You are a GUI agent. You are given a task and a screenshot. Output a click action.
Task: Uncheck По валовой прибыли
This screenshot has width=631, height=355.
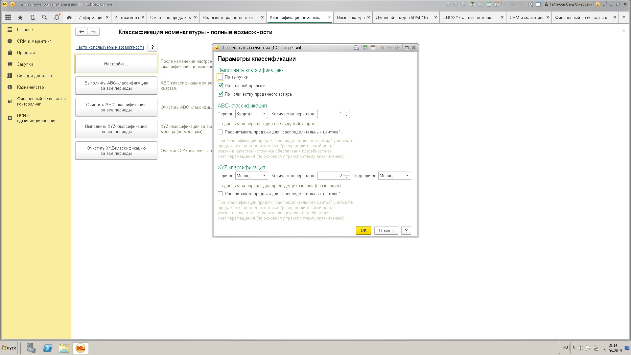[x=221, y=86]
